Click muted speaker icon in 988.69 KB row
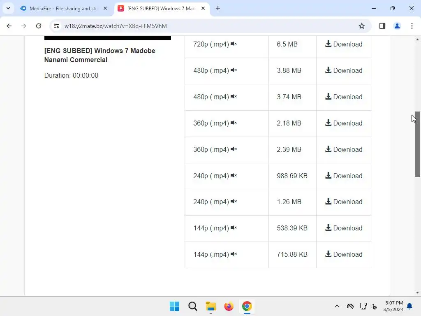This screenshot has width=421, height=316. point(234,175)
